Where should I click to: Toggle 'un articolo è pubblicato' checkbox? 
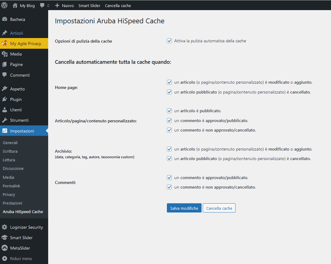169,111
